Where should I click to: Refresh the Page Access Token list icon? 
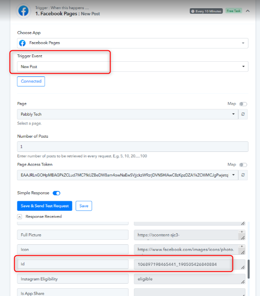[243, 175]
